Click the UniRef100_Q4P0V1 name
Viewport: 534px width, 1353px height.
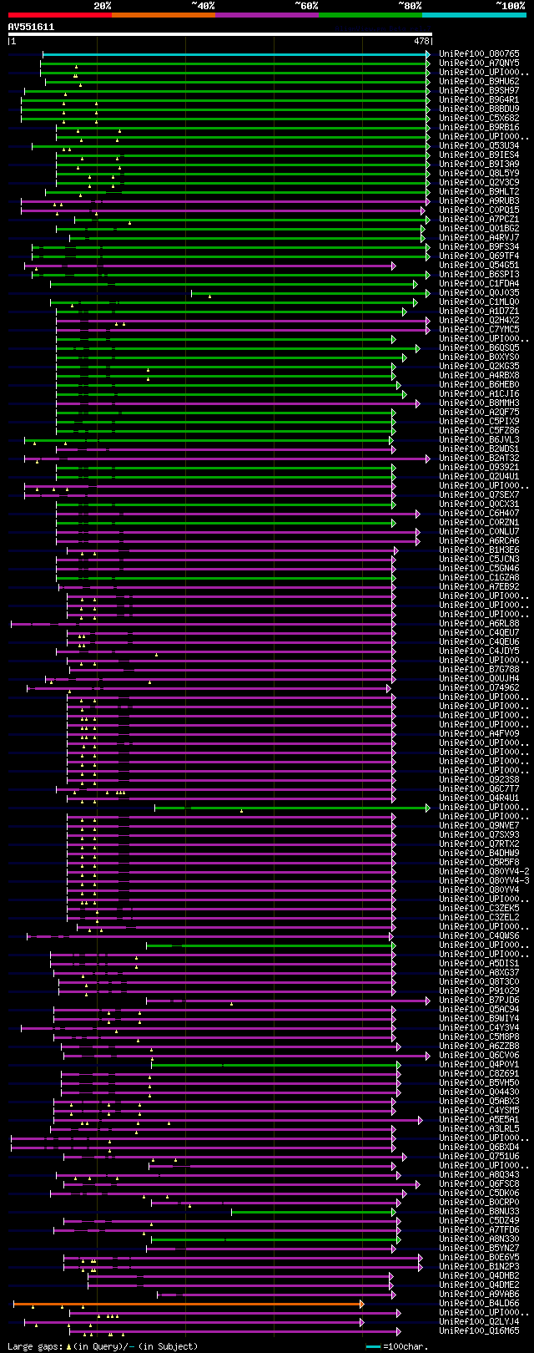tap(479, 1064)
